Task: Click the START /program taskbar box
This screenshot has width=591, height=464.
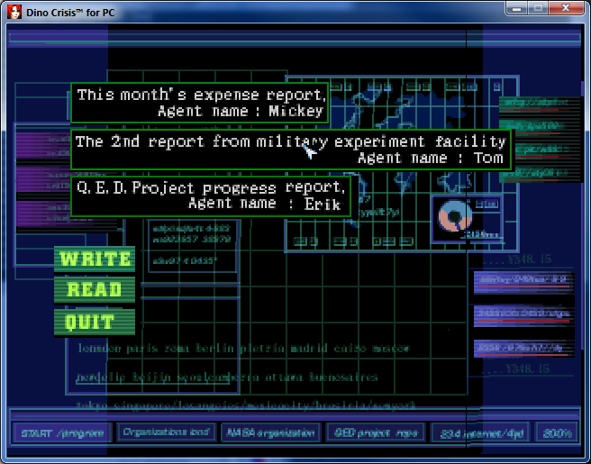Action: 62,432
